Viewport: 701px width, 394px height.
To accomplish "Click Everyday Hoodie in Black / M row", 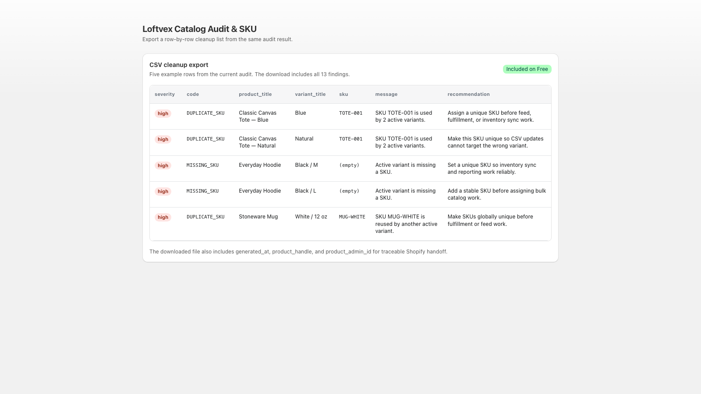I will coord(260,165).
